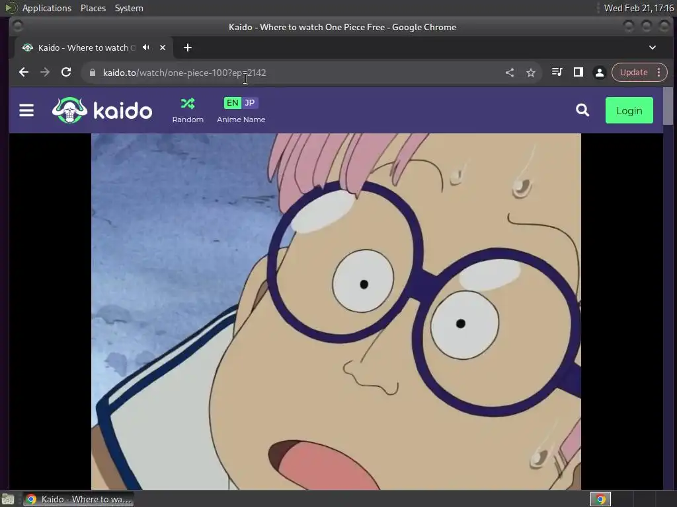
Task: Expand the tab search dropdown
Action: click(653, 48)
